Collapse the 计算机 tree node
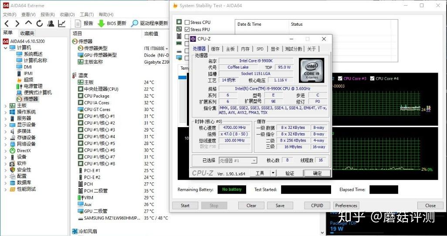 [x=5, y=47]
